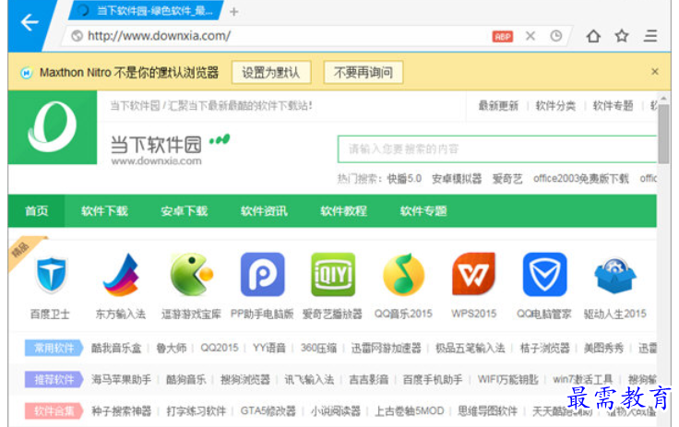Open YY语音 link
679x427 pixels.
(x=269, y=348)
